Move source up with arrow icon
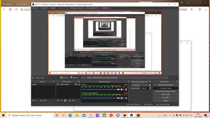 click(70, 101)
